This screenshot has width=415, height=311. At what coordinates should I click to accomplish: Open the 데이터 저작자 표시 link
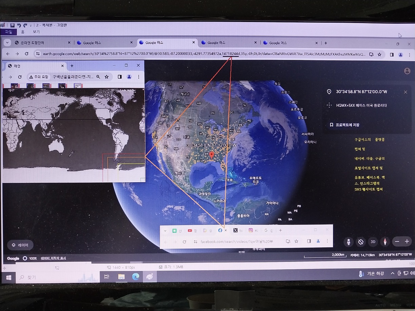click(x=54, y=258)
